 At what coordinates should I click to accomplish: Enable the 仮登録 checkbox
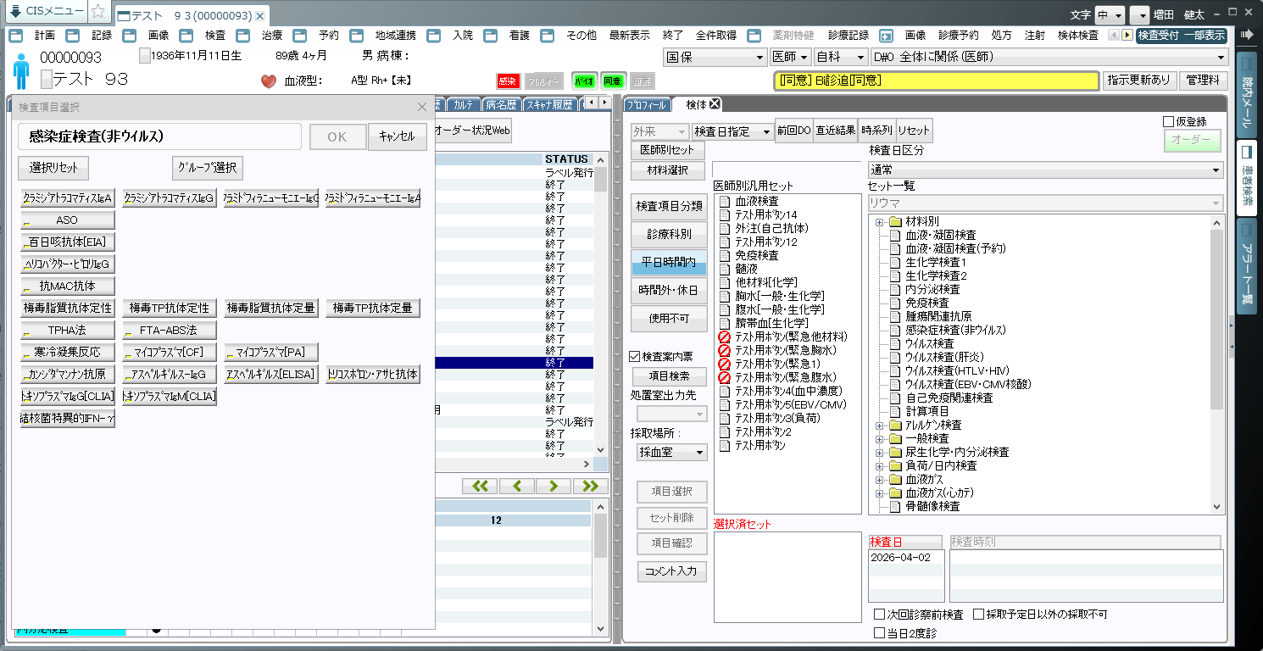(1169, 122)
